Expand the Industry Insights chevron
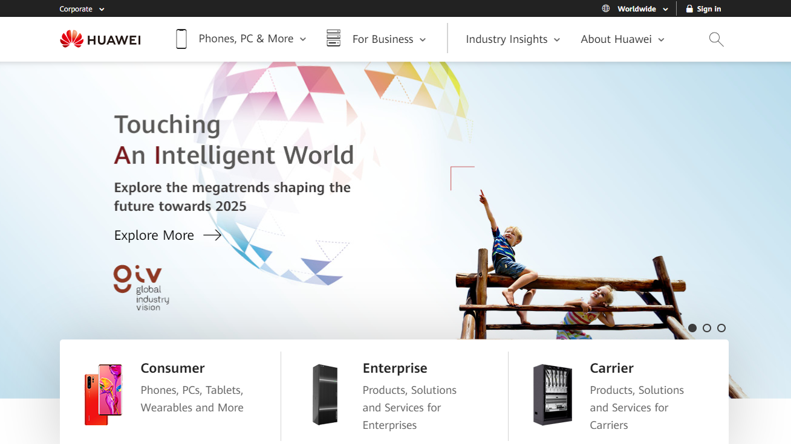Screen dimensions: 791x444 (x=557, y=40)
